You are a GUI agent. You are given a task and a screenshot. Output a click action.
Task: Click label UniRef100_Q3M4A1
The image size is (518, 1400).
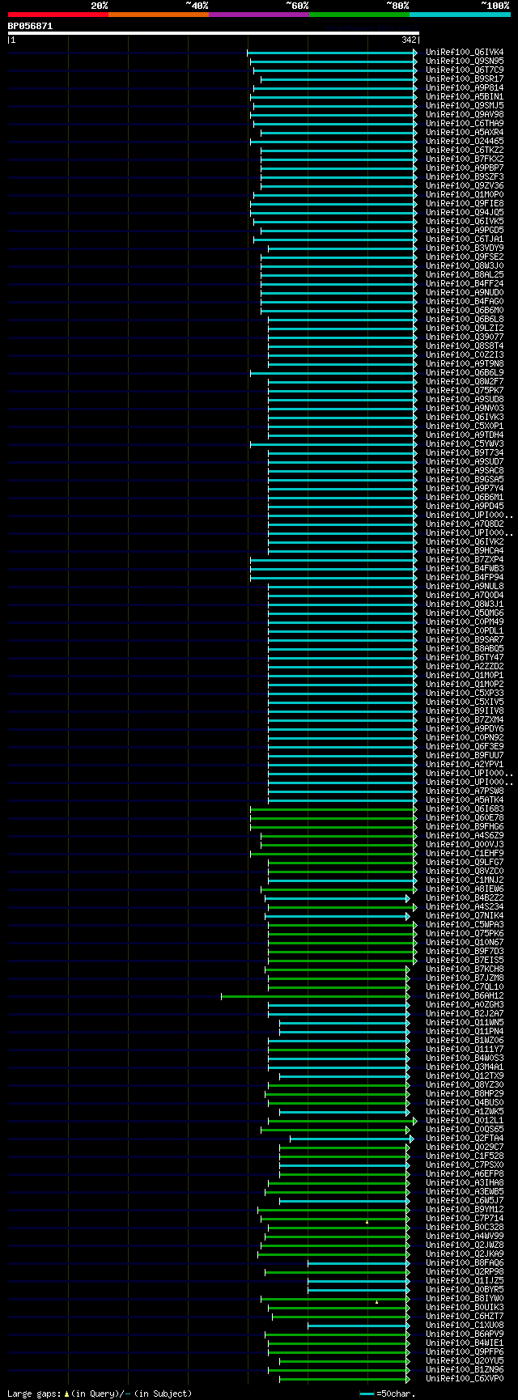[465, 1067]
